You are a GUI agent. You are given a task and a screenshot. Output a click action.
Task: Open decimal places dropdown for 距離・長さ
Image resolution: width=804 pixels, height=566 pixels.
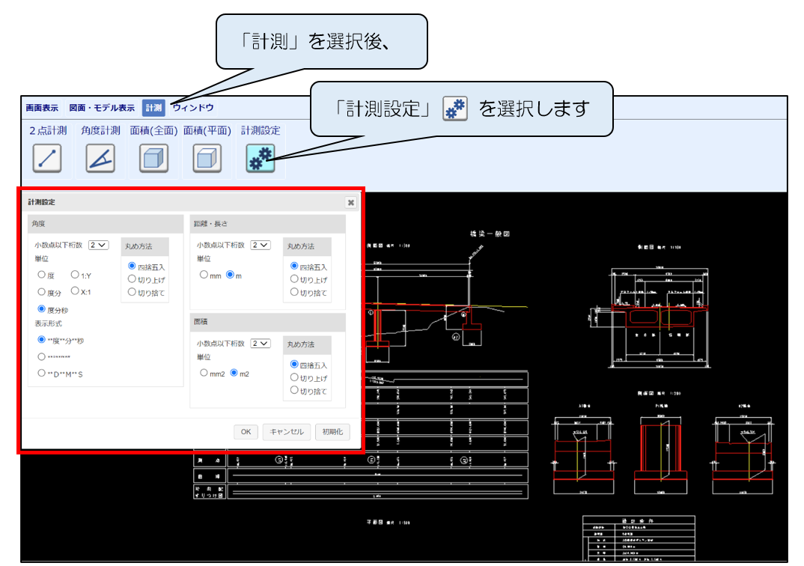pos(261,245)
